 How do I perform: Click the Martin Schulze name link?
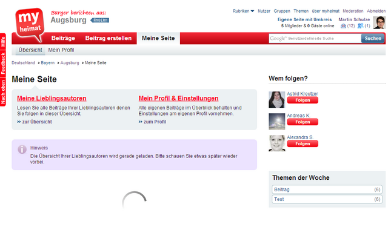point(354,19)
